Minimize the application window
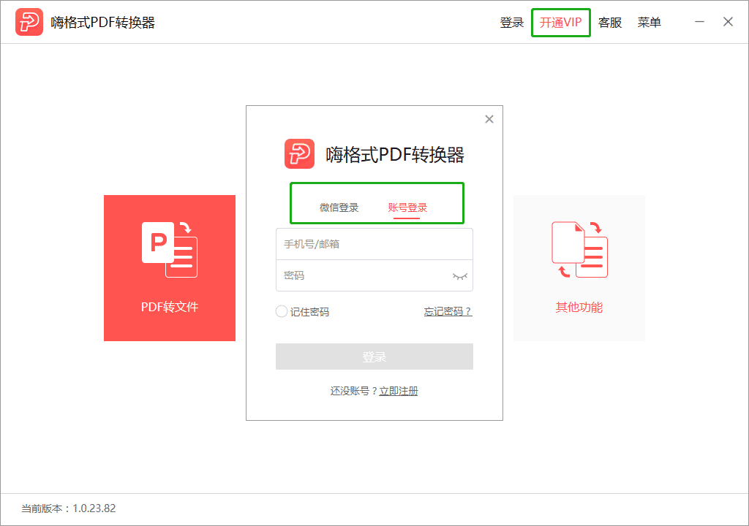This screenshot has height=526, width=749. pos(699,22)
